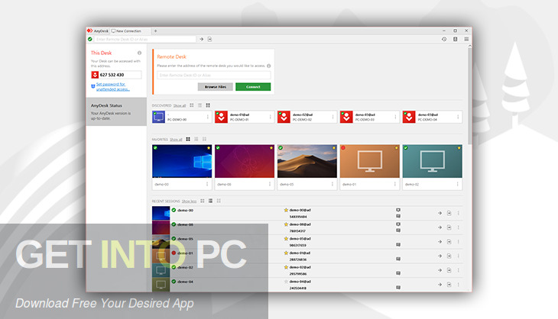Toggle the favorite star on demo-01@ad session
Screen dimensions: 558x319
click(x=286, y=253)
